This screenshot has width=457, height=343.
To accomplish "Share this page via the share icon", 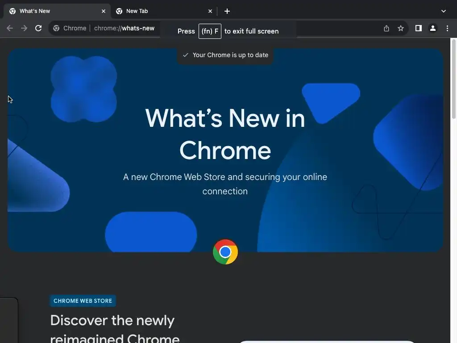I will pos(386,28).
